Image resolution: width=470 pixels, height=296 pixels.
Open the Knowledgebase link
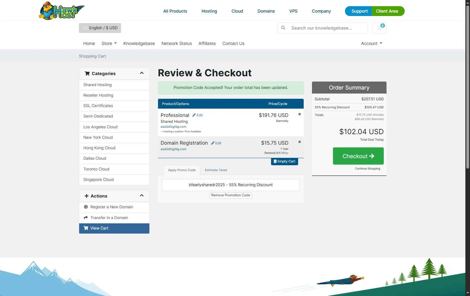pos(139,43)
